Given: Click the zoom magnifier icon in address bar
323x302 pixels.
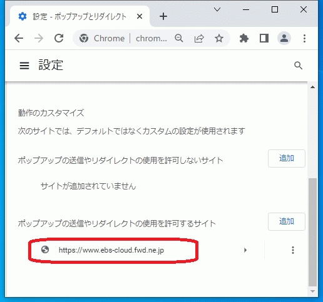Looking at the screenshot, I should click(x=179, y=38).
